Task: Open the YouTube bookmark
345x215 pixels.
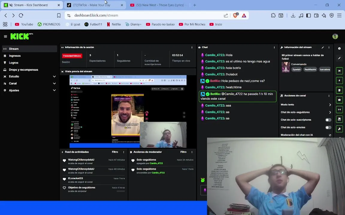Action: tap(24, 24)
